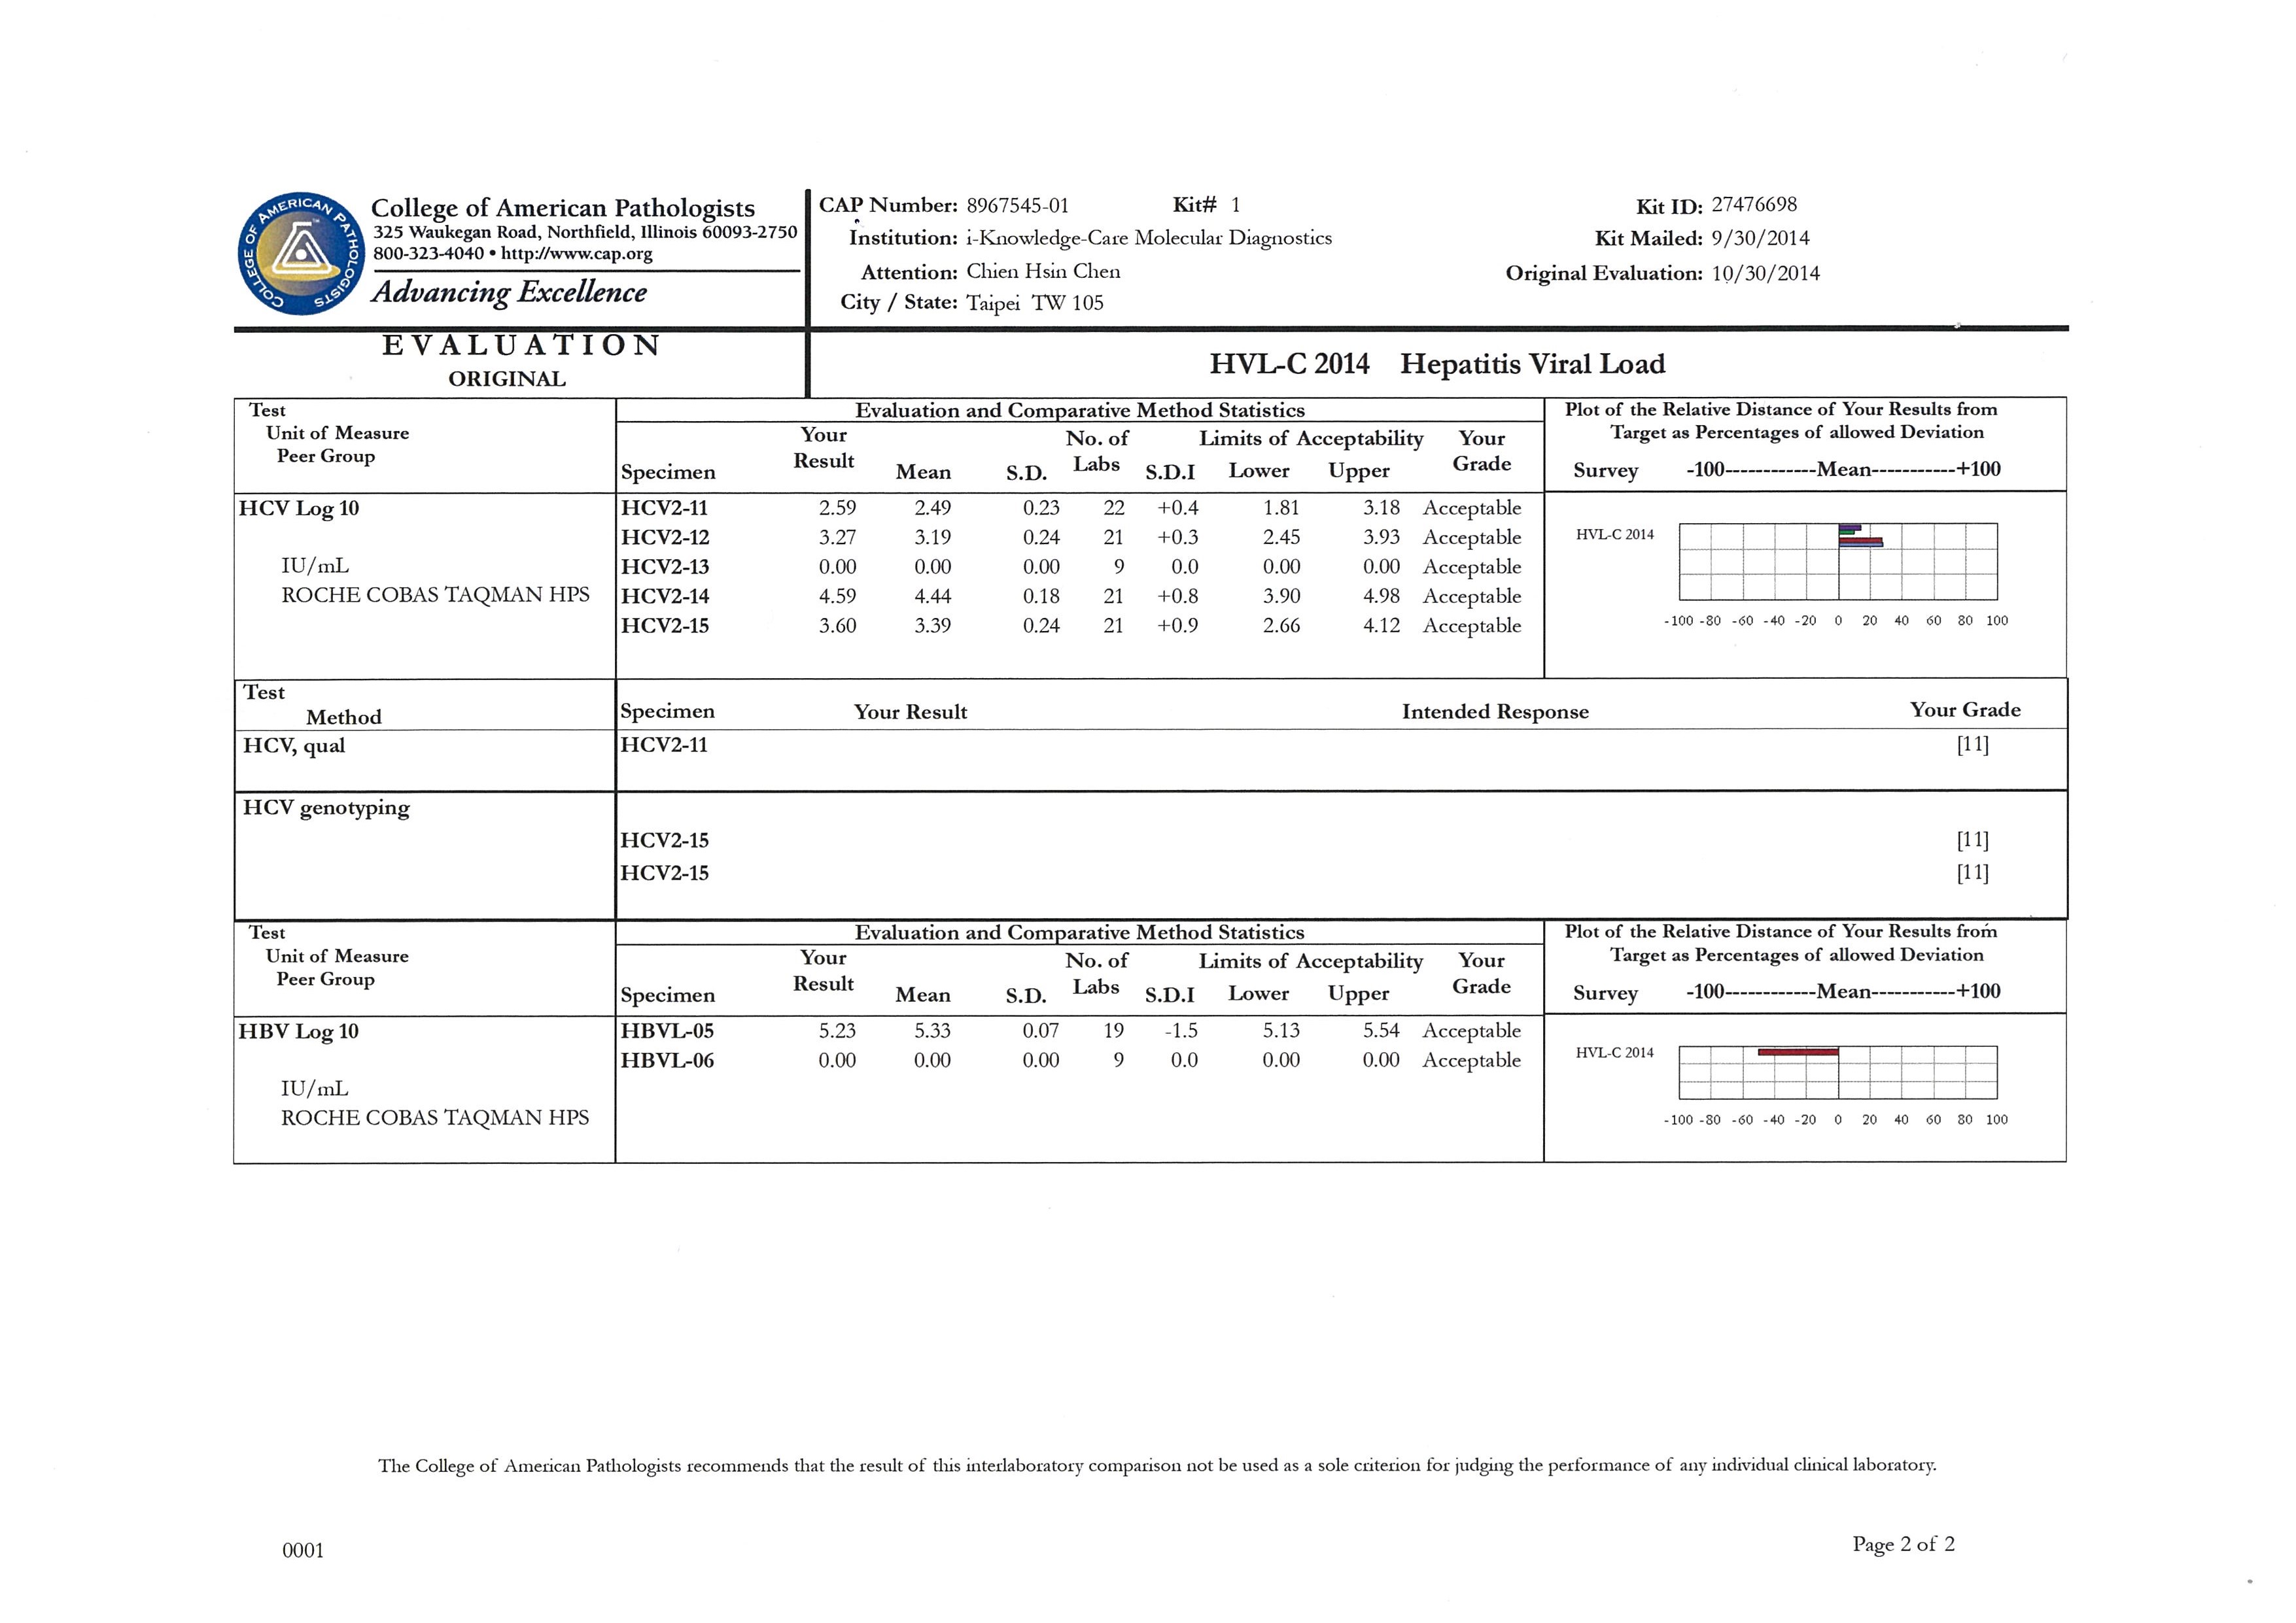
Task: Click HBVL-05 upper limit 5.54
Action: [1381, 1031]
